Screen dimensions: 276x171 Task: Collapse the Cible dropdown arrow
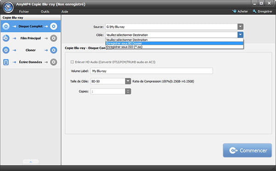pyautogui.click(x=241, y=35)
